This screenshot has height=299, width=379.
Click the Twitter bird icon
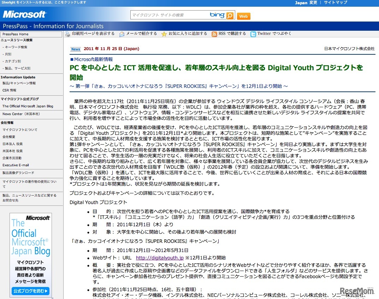tap(253, 34)
